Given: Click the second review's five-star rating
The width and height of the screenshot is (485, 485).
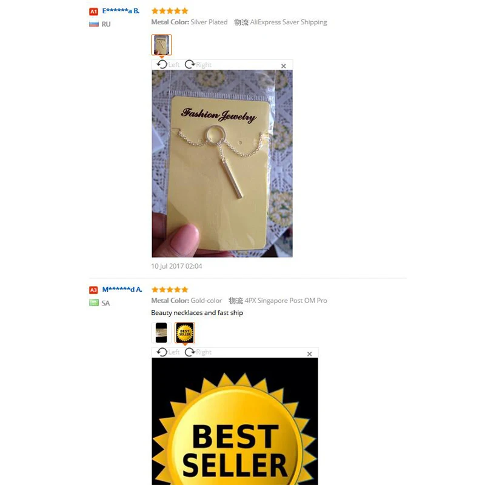Looking at the screenshot, I should [x=170, y=290].
